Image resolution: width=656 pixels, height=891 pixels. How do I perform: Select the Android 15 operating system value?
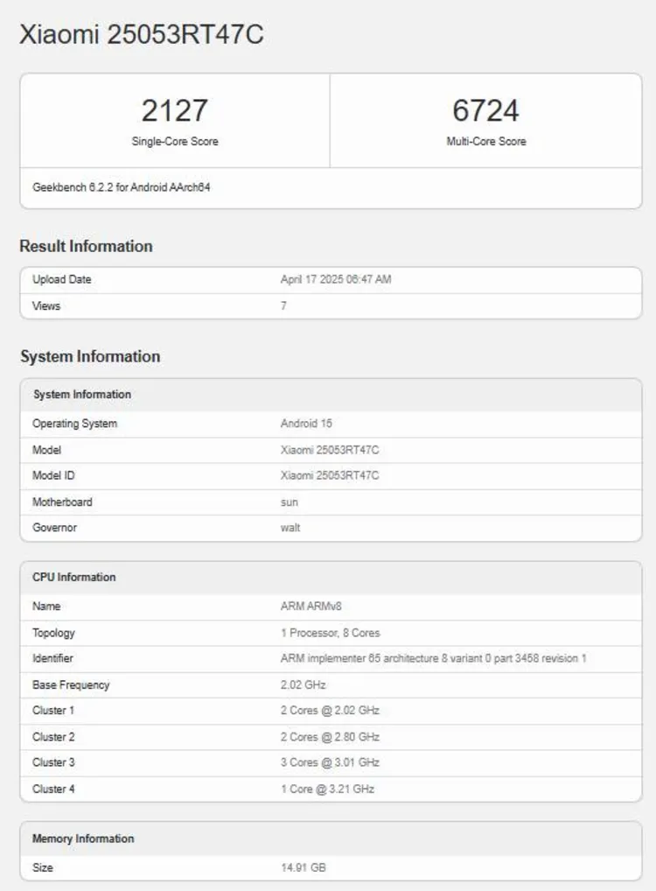[306, 424]
